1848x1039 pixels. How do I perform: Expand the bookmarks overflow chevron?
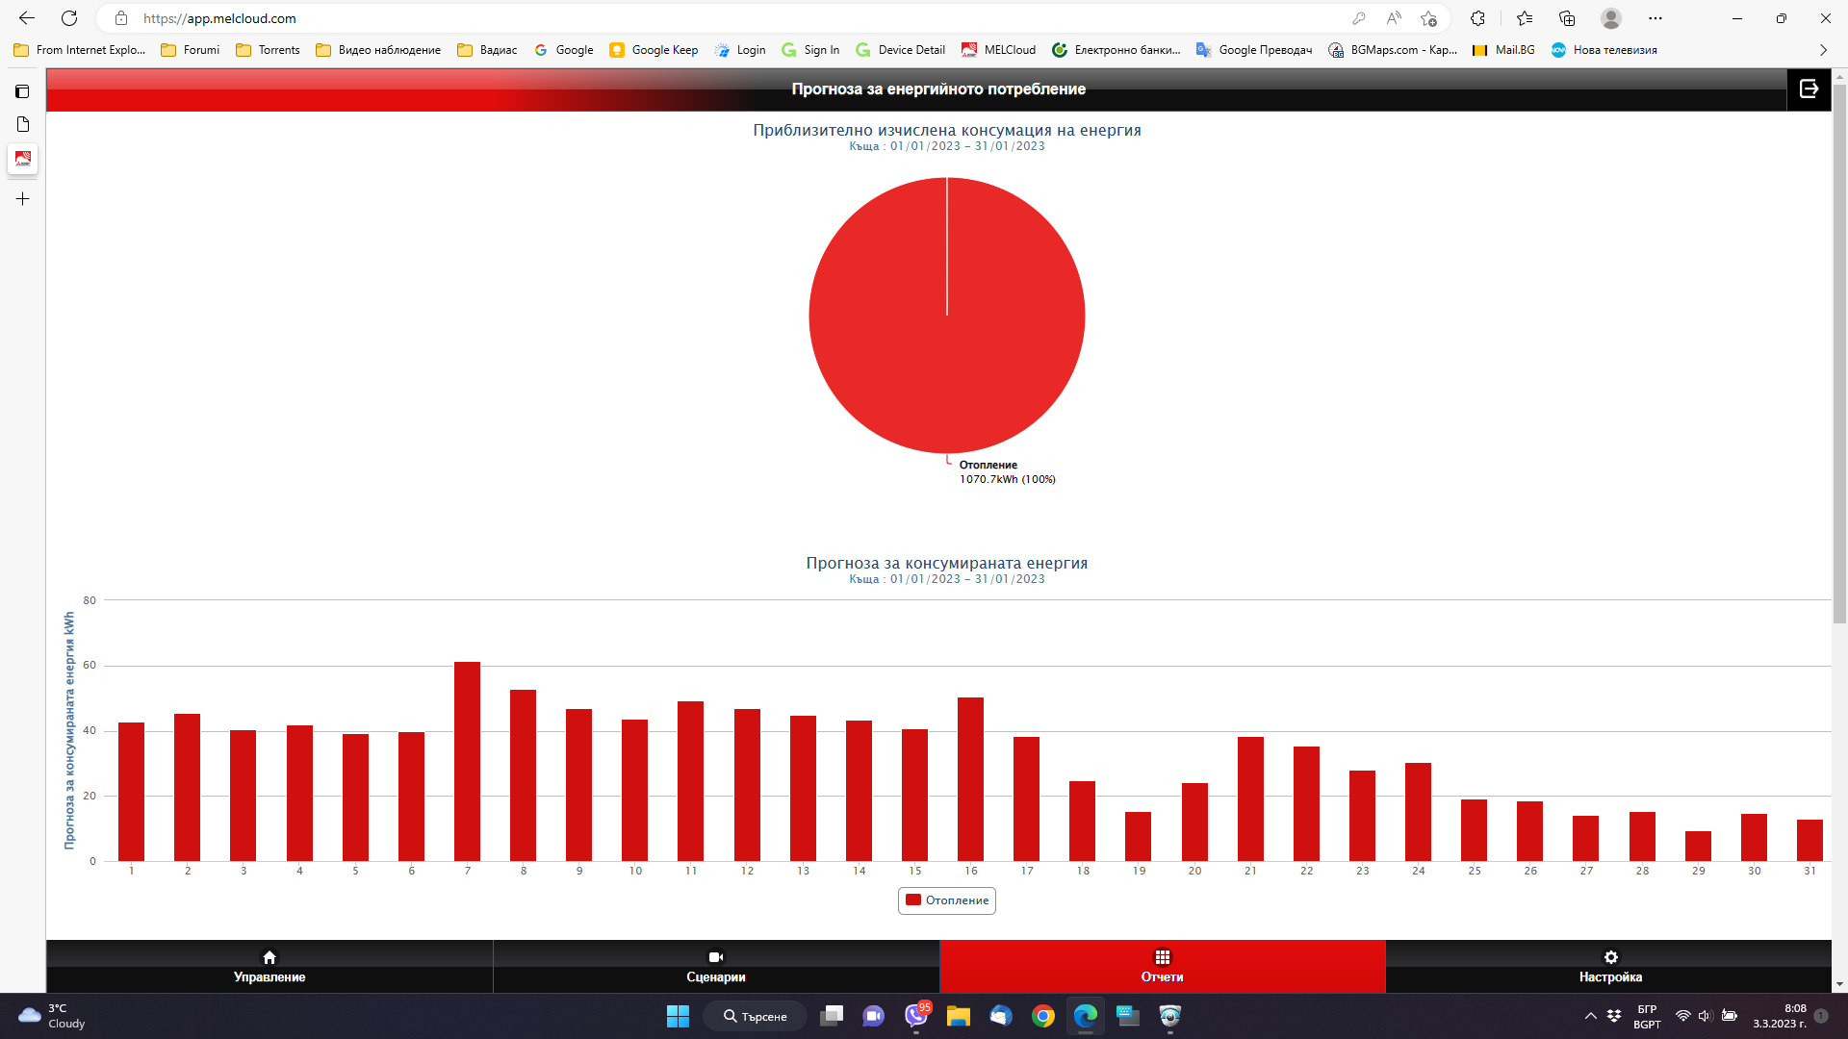(x=1823, y=50)
